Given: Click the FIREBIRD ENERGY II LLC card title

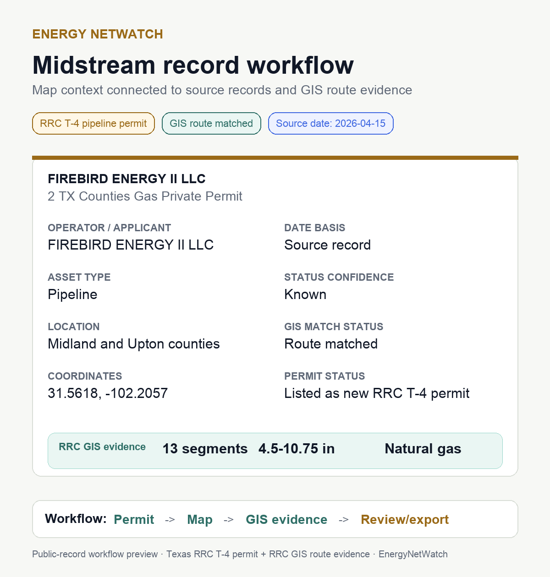Looking at the screenshot, I should point(126,179).
